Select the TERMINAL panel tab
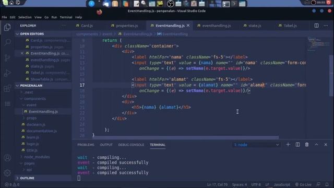The image size is (334, 188). [158, 145]
